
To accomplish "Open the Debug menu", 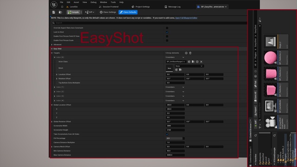I will [93, 2].
